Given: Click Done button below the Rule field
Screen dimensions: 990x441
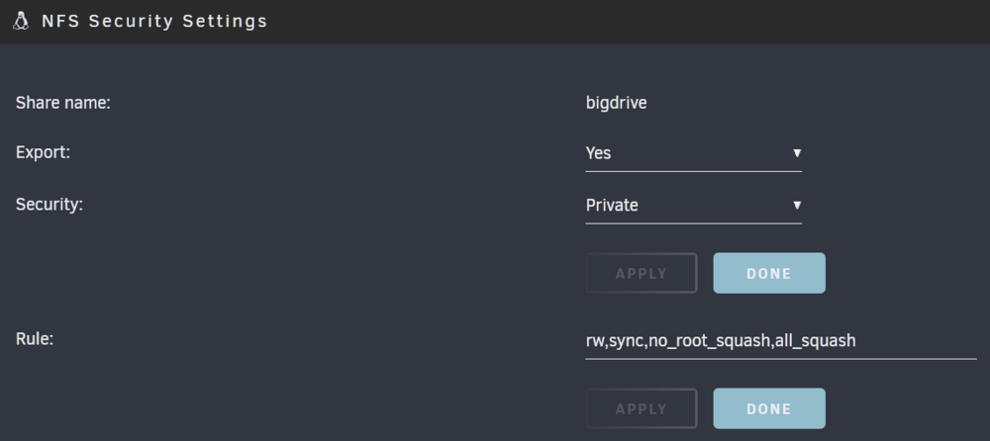Looking at the screenshot, I should click(769, 408).
